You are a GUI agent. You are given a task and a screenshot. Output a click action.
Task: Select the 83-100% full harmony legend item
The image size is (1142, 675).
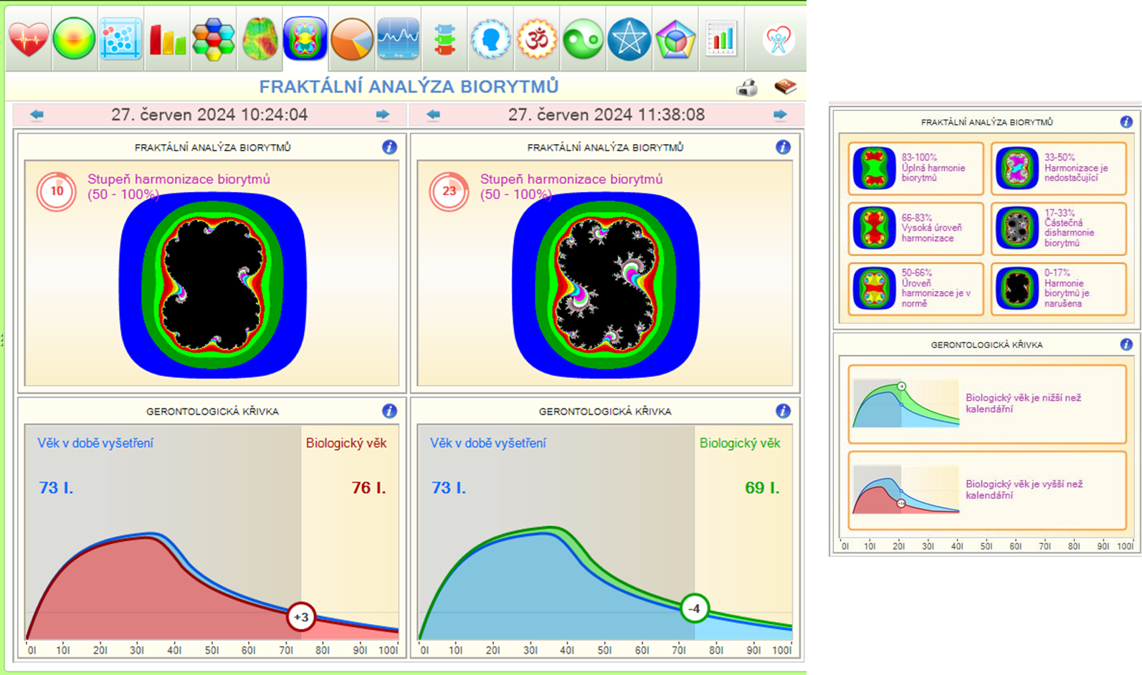915,168
